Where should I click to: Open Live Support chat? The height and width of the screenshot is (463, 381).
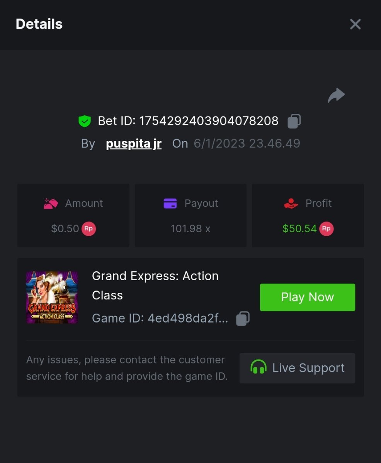tap(297, 368)
